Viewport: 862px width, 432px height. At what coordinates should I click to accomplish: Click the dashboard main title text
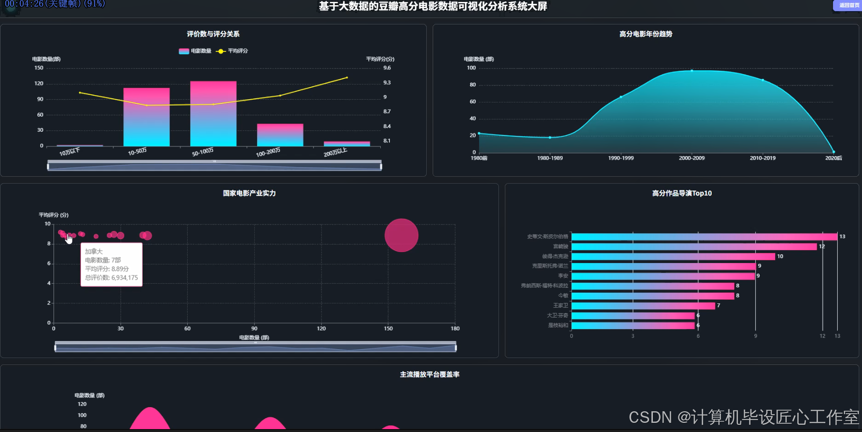coord(433,6)
